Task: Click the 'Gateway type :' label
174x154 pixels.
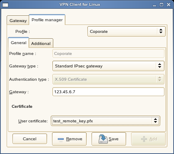Action: pyautogui.click(x=24, y=66)
